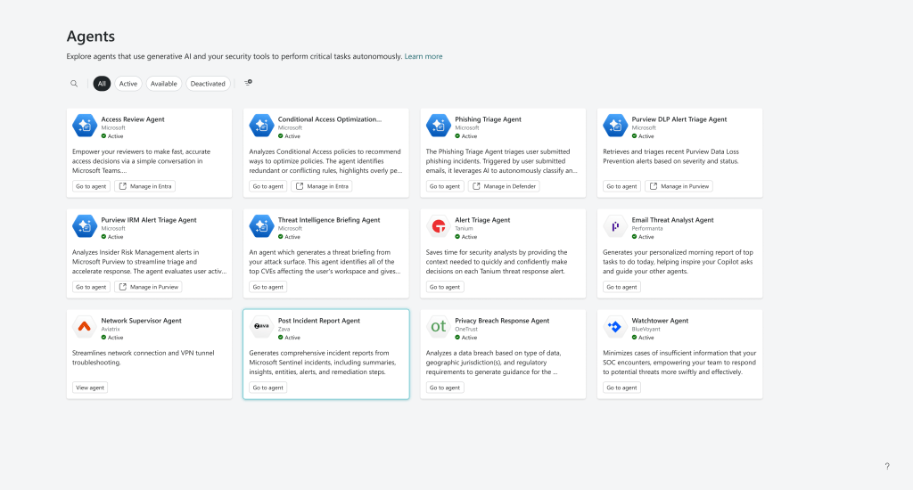
Task: Click the Tanium Alert Triage Agent logo
Action: pyautogui.click(x=439, y=226)
